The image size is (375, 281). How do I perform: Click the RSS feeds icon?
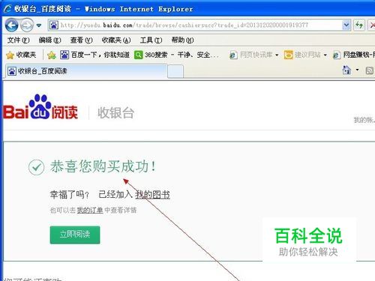(x=370, y=70)
